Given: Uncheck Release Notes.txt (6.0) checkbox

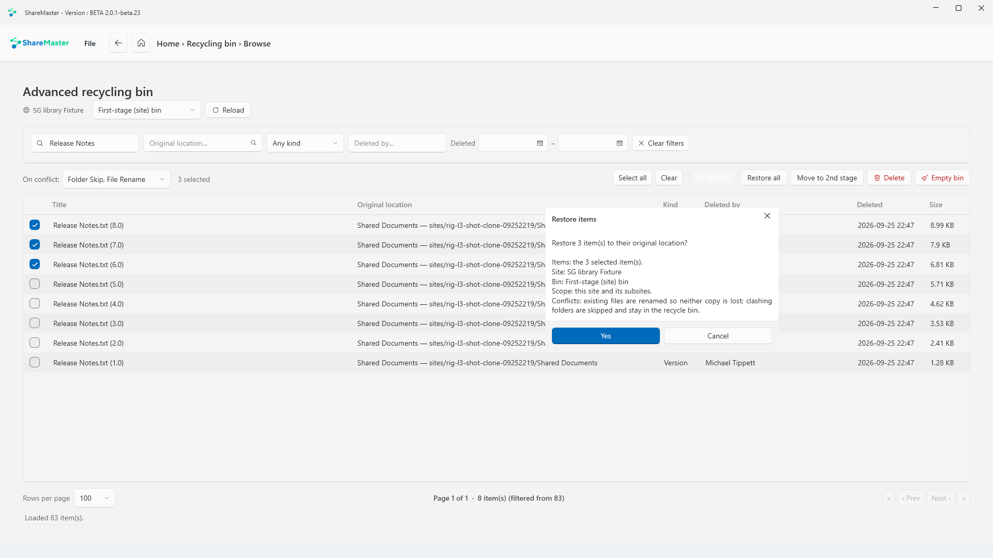Looking at the screenshot, I should [x=35, y=264].
